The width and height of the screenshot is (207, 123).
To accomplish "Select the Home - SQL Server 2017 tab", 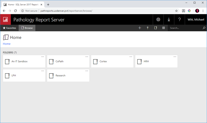I will [23, 5].
